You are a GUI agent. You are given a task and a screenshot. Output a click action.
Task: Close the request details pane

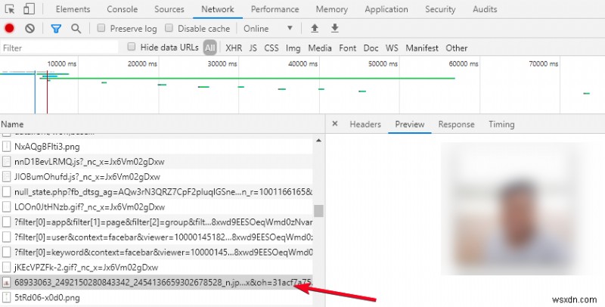[335, 124]
